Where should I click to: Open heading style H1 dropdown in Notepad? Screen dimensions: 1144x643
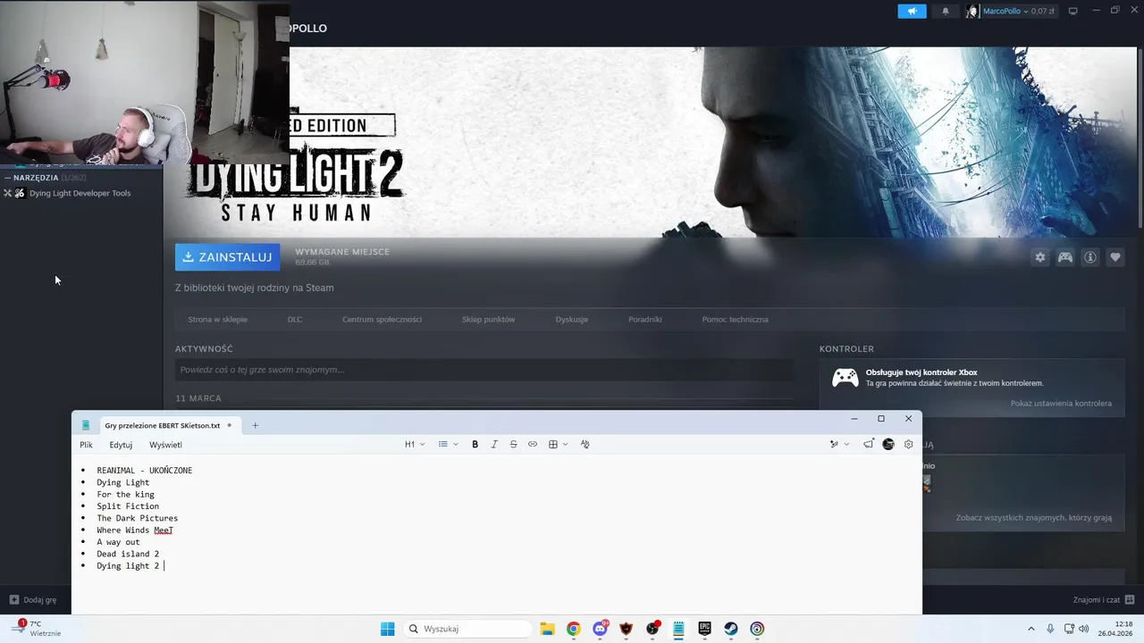[x=415, y=444]
